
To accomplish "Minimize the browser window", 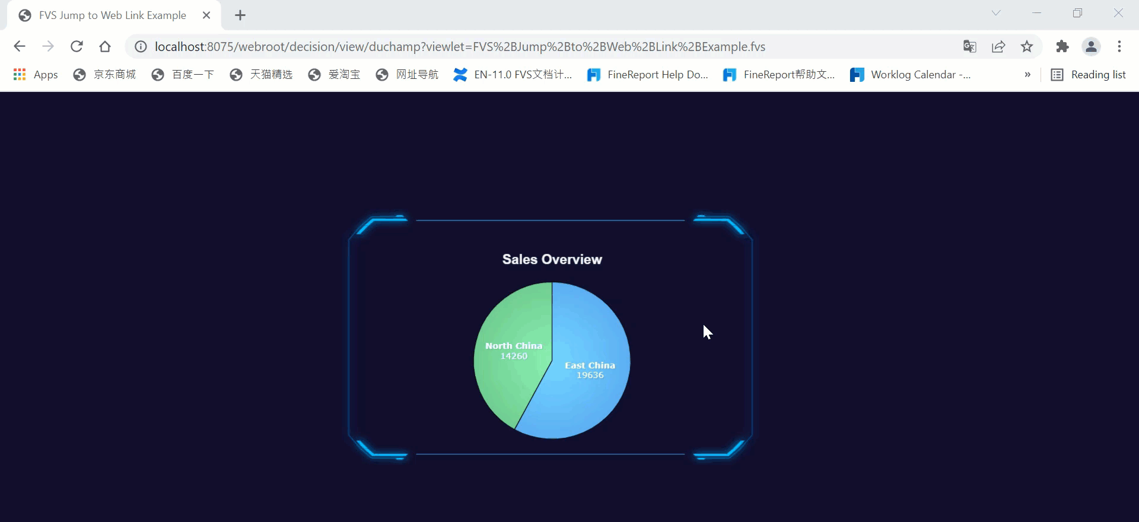I will pyautogui.click(x=1037, y=13).
